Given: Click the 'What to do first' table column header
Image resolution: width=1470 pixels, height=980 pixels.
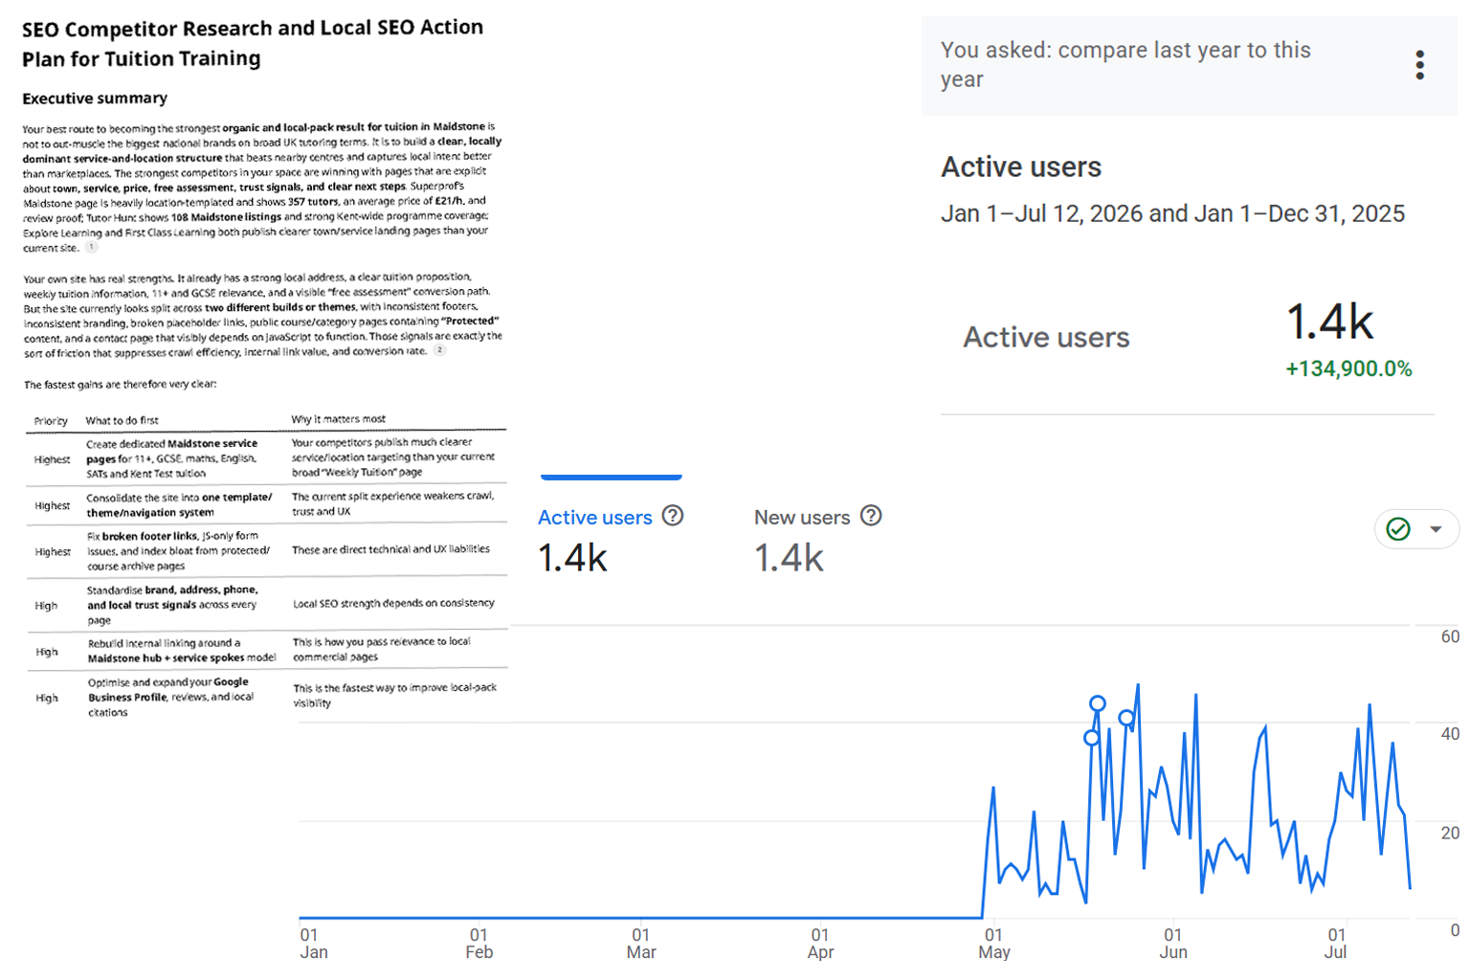Looking at the screenshot, I should tap(122, 420).
